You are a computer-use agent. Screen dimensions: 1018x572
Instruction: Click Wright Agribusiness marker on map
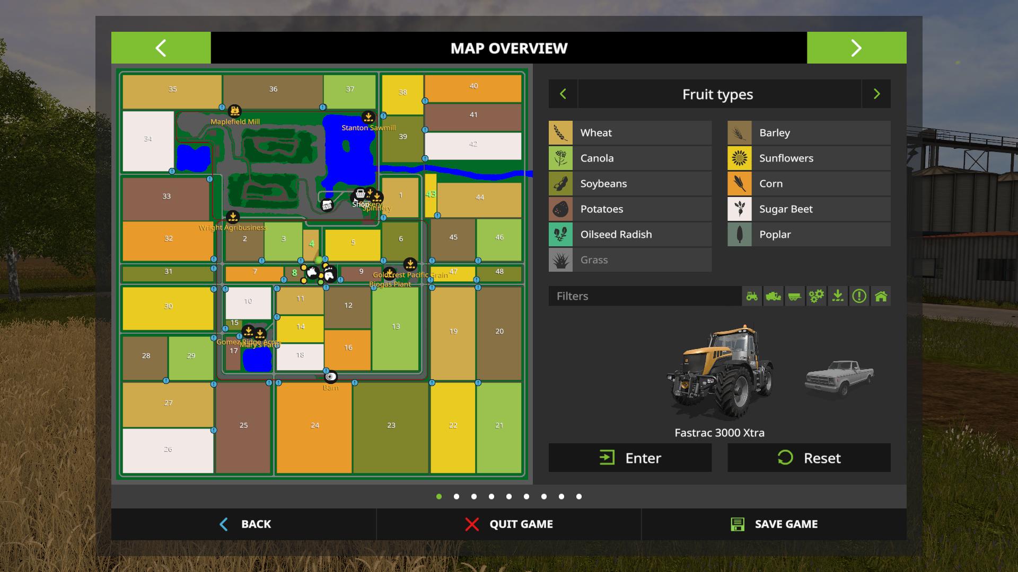[x=233, y=217]
